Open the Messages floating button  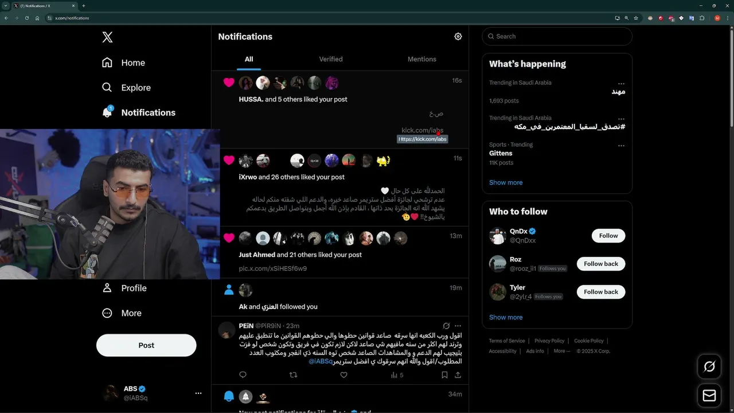pos(709,395)
